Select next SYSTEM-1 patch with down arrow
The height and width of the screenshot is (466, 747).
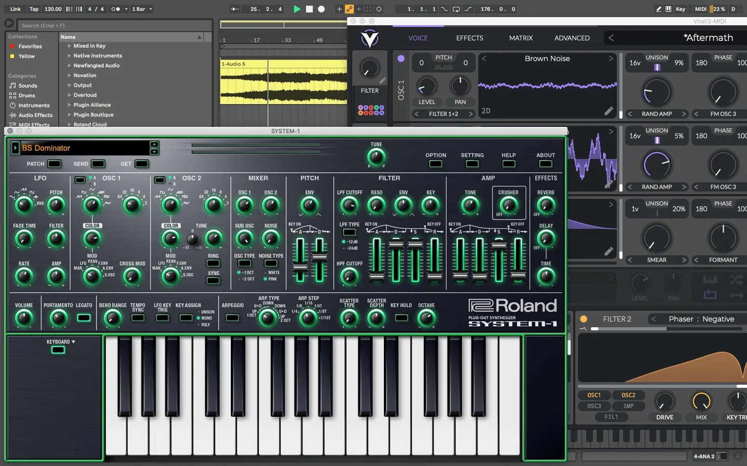[x=154, y=152]
